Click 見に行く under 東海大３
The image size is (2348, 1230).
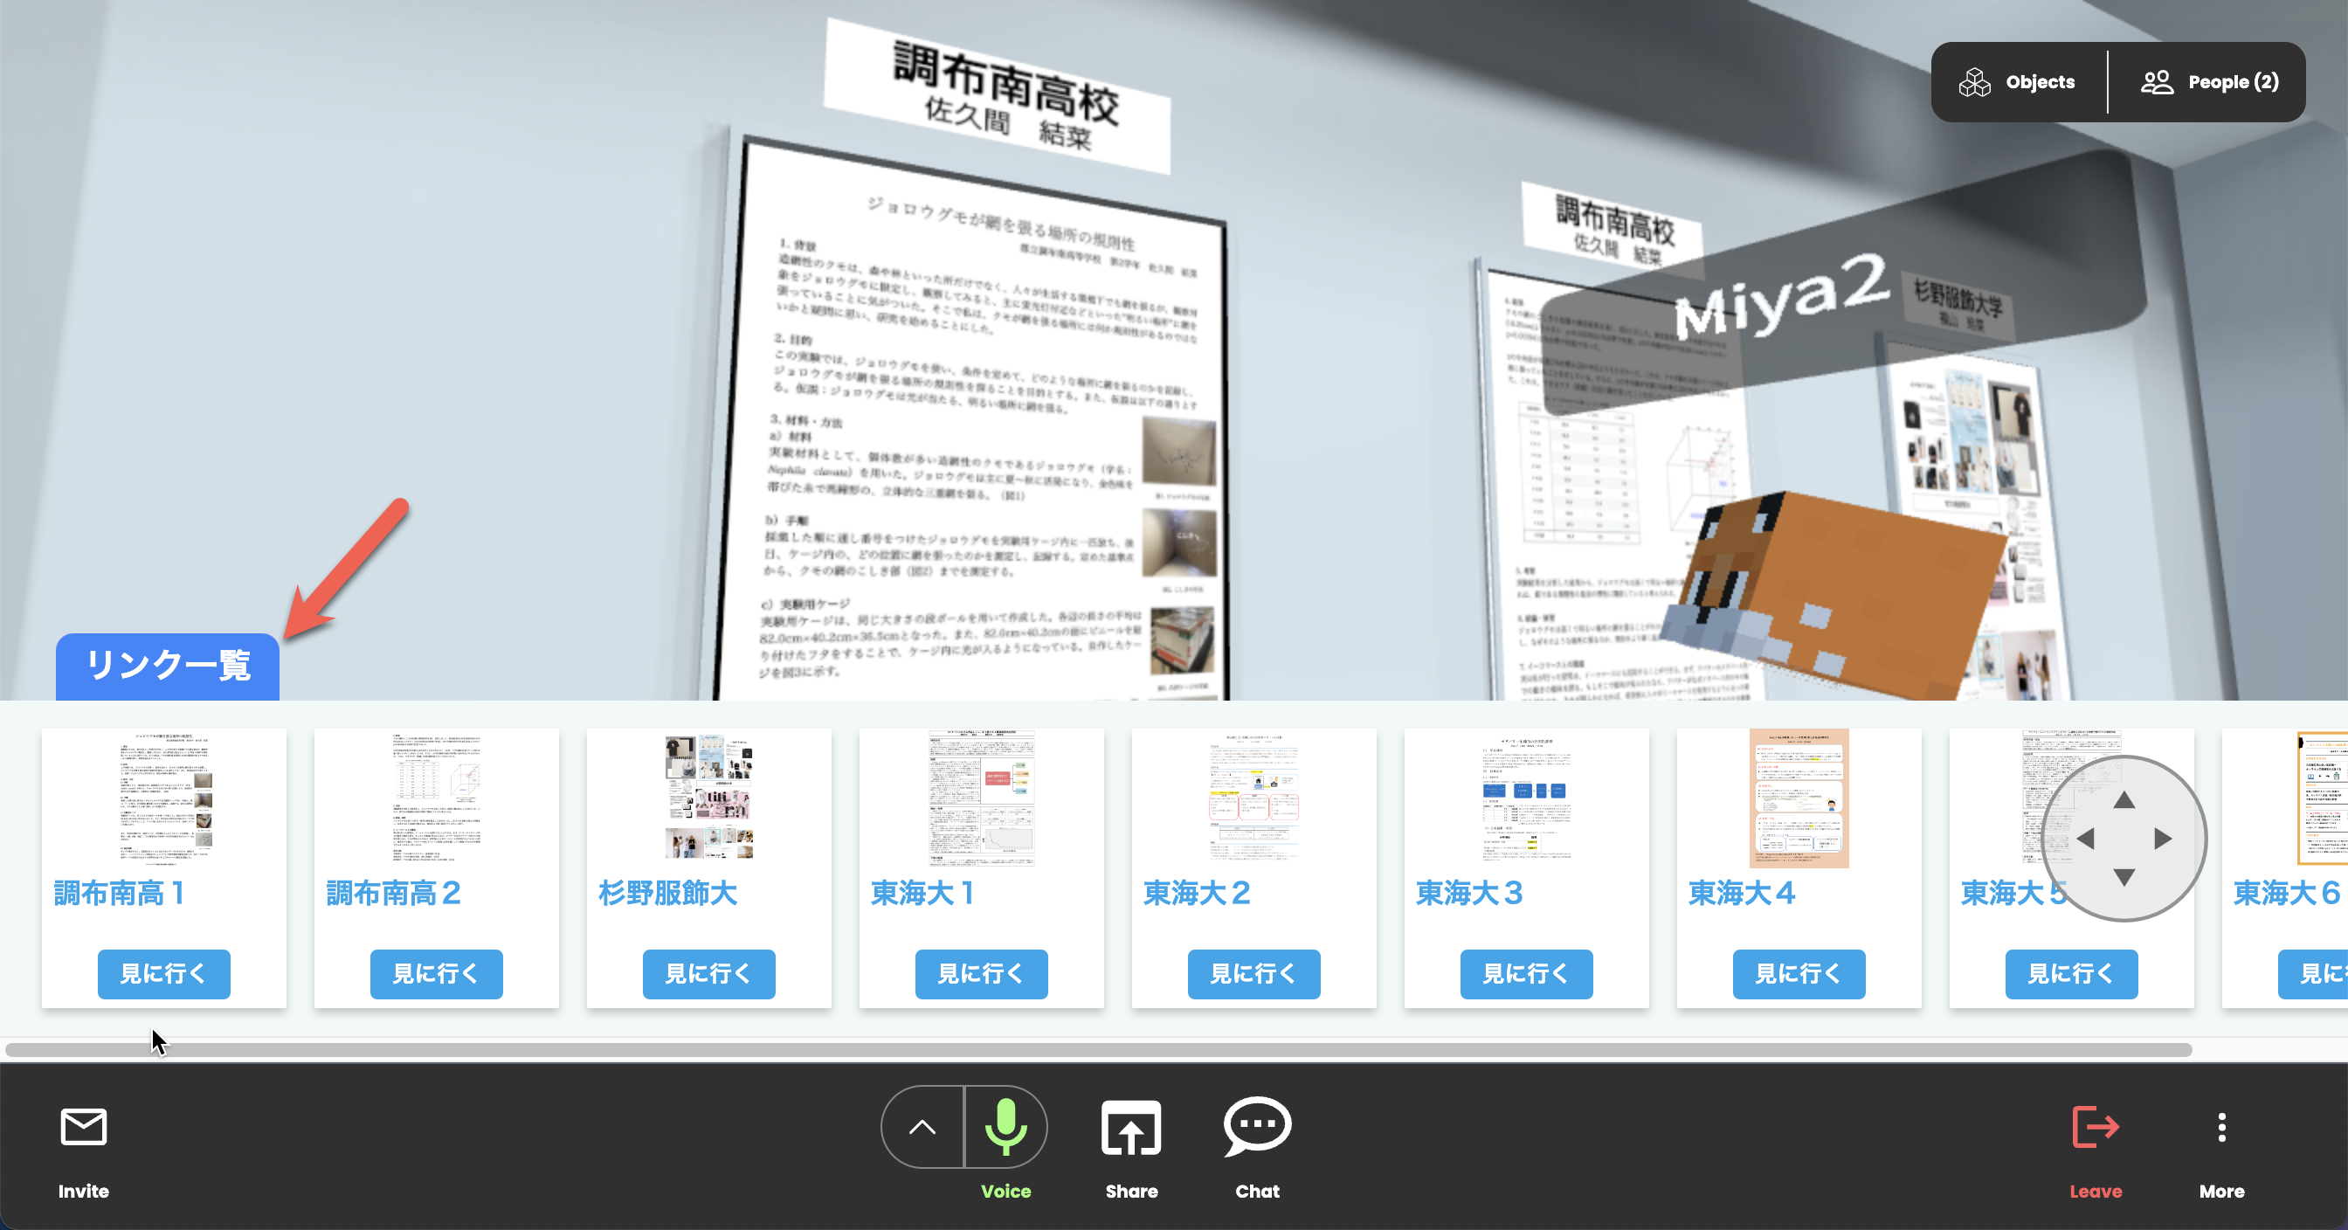pos(1527,974)
